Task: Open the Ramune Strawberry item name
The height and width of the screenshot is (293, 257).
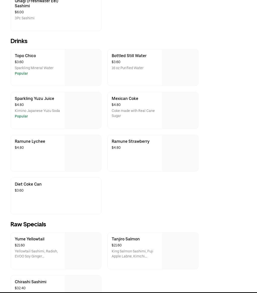Action: pos(130,141)
